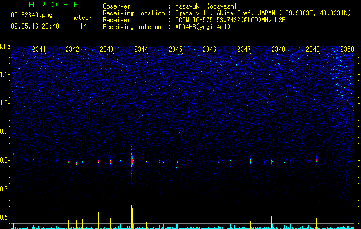Click the HROFFT title text
The height and width of the screenshot is (229, 361).
click(x=59, y=5)
